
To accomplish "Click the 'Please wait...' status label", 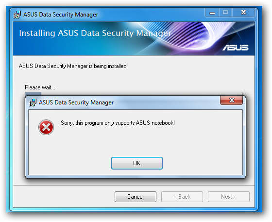I will 40,87.
